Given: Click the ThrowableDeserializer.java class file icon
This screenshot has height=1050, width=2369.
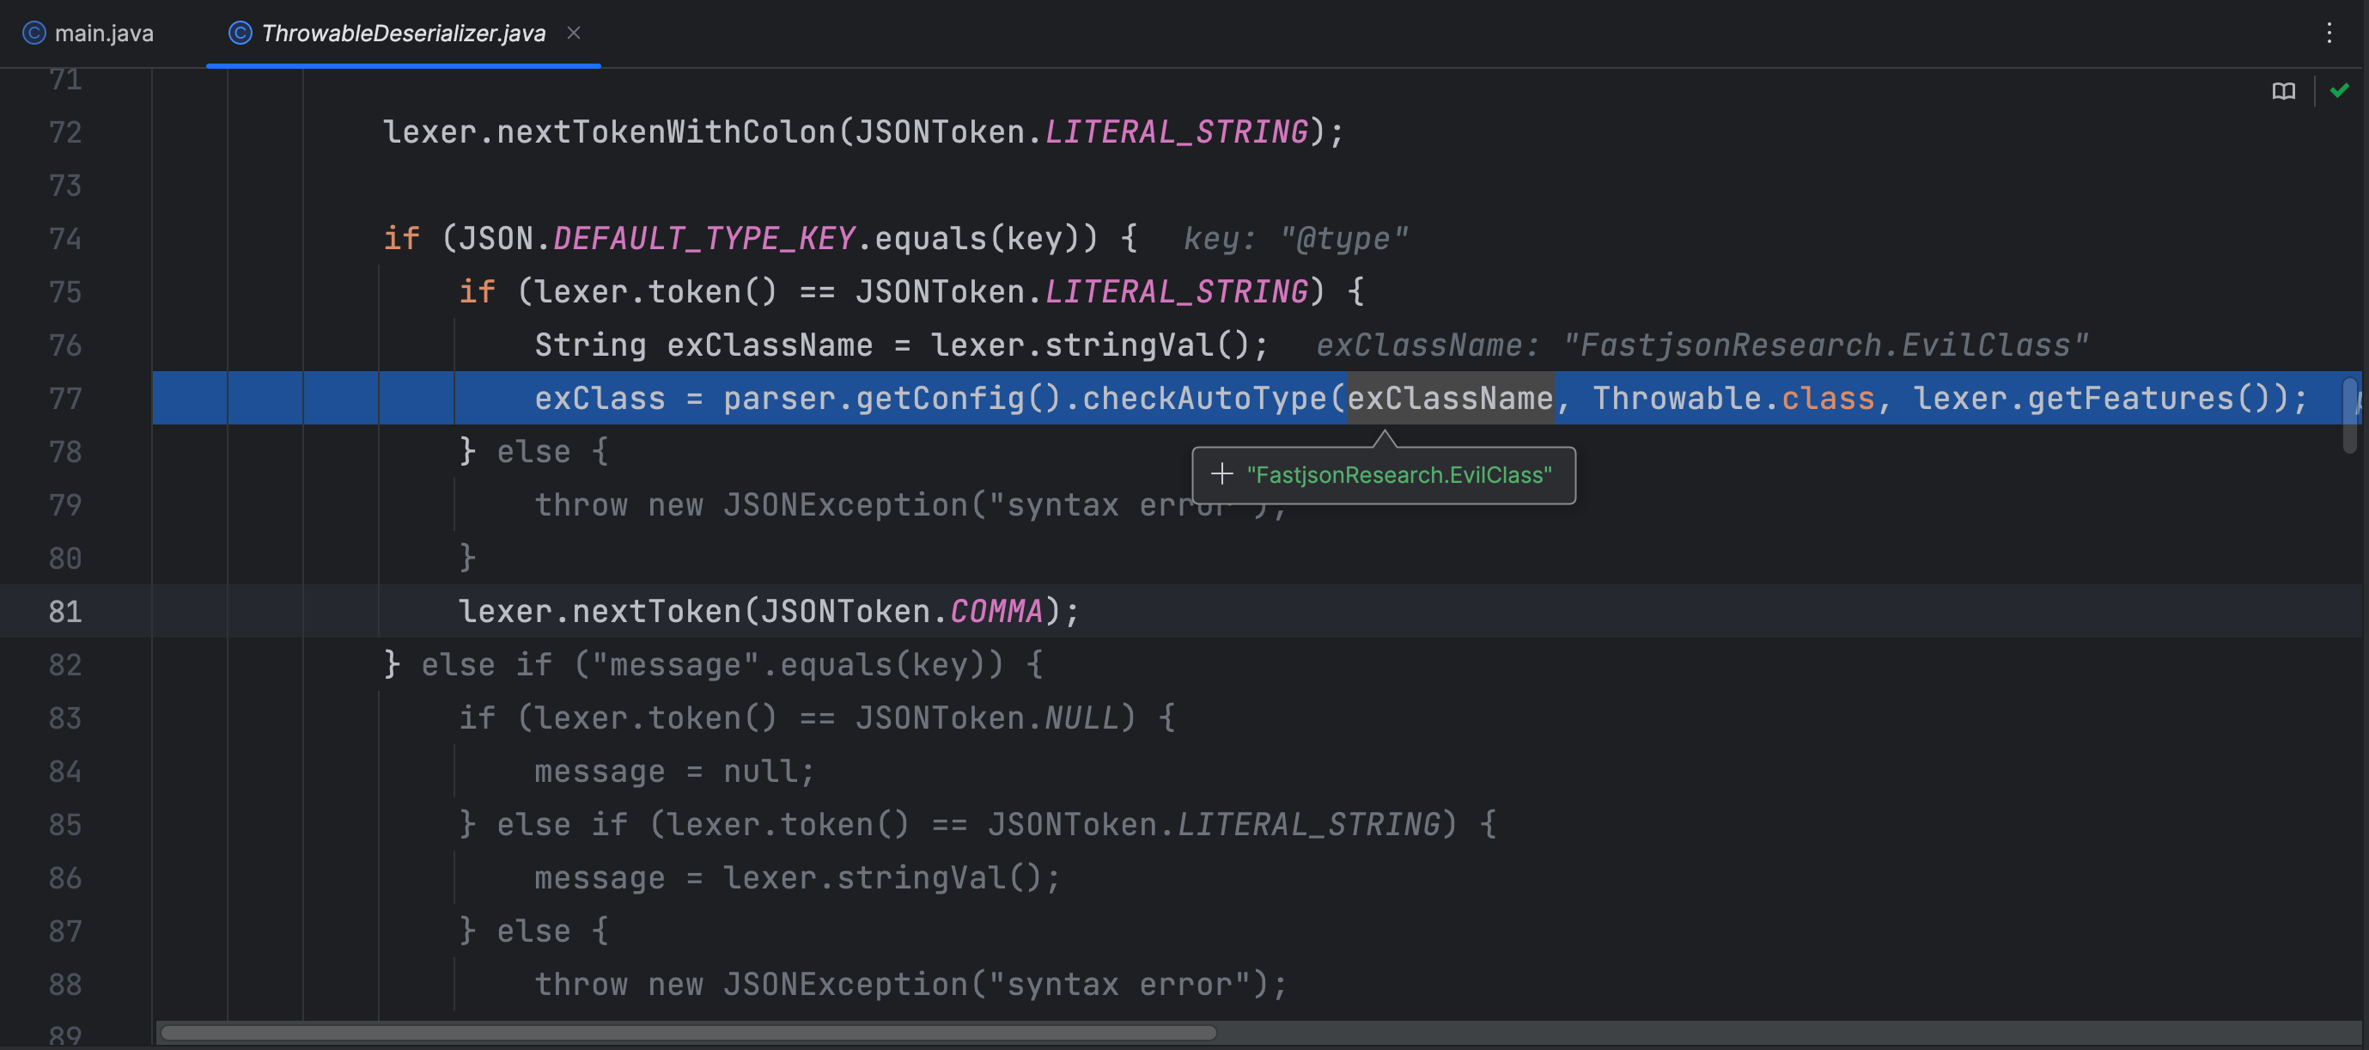Looking at the screenshot, I should (240, 34).
